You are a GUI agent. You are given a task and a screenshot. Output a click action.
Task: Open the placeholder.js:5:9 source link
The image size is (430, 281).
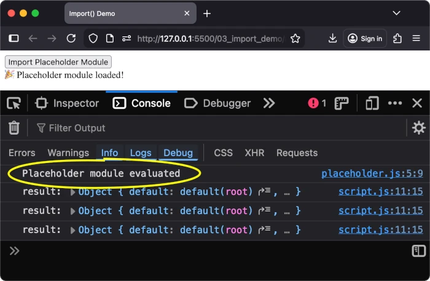coord(372,173)
